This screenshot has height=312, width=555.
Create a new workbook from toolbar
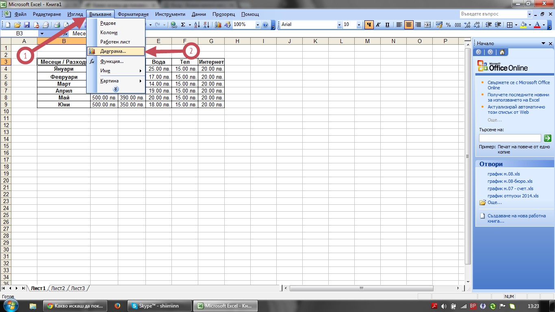coord(8,25)
